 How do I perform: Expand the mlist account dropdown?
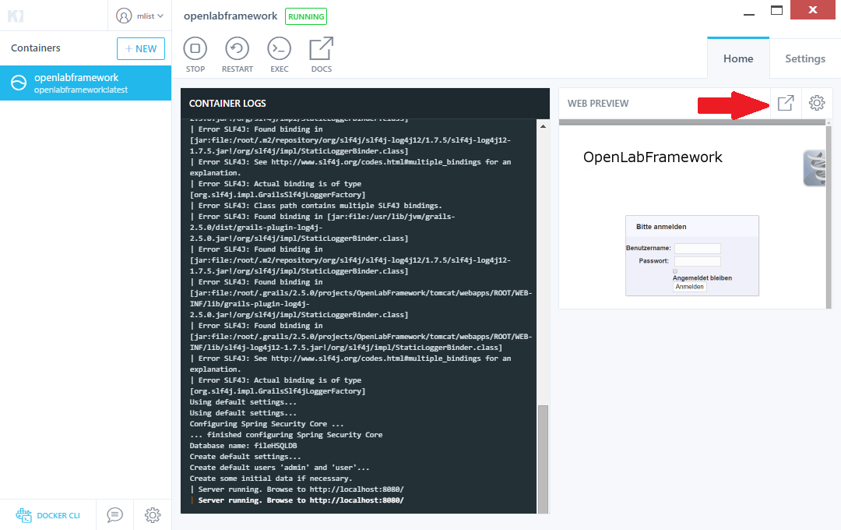(140, 16)
